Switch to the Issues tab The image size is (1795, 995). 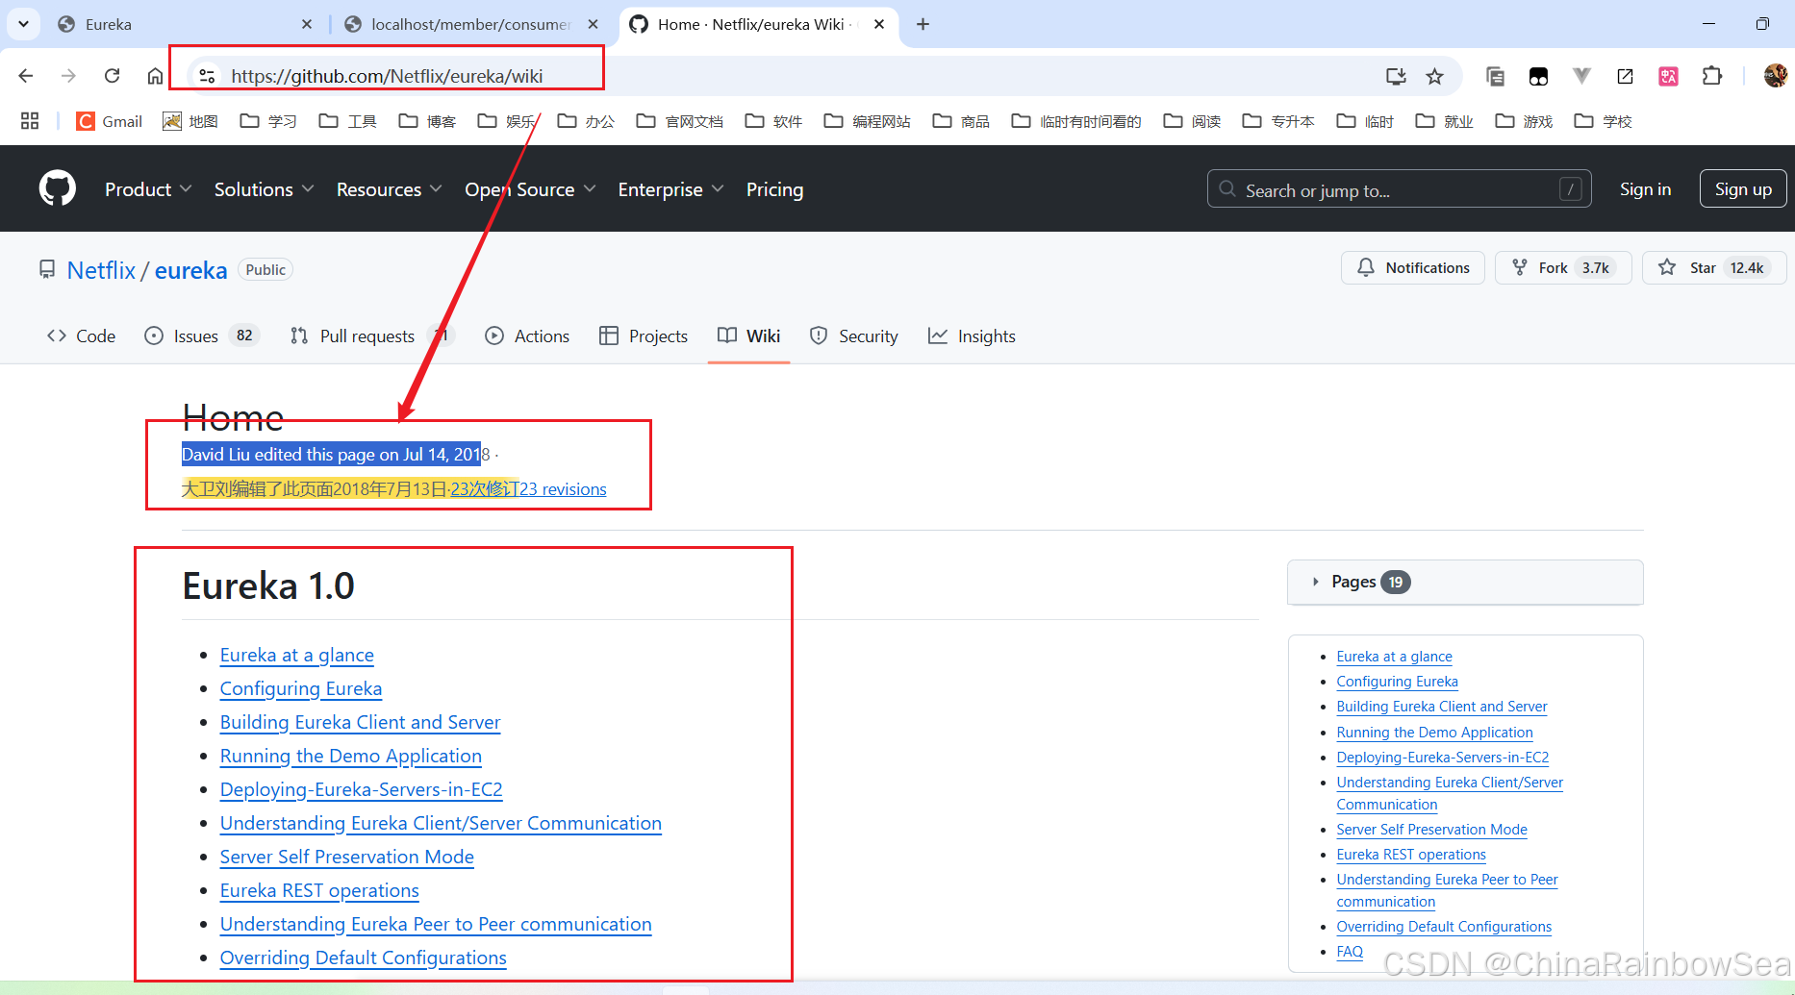(201, 336)
